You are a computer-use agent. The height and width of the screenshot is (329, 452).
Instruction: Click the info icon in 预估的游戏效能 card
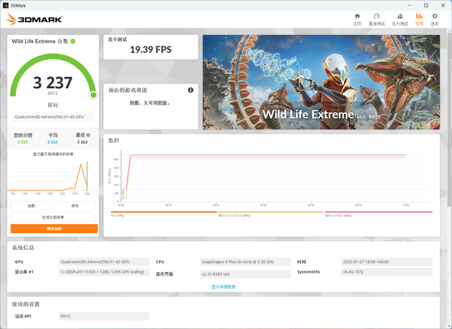(x=190, y=90)
